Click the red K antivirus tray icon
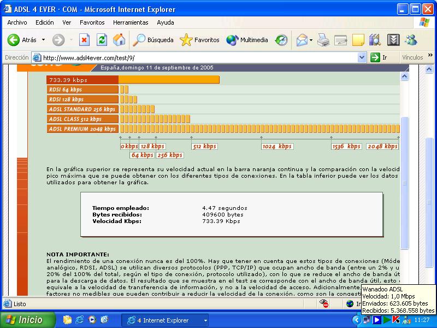 pyautogui.click(x=396, y=320)
